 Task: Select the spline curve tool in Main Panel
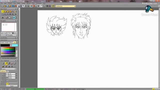pyautogui.click(x=13, y=11)
